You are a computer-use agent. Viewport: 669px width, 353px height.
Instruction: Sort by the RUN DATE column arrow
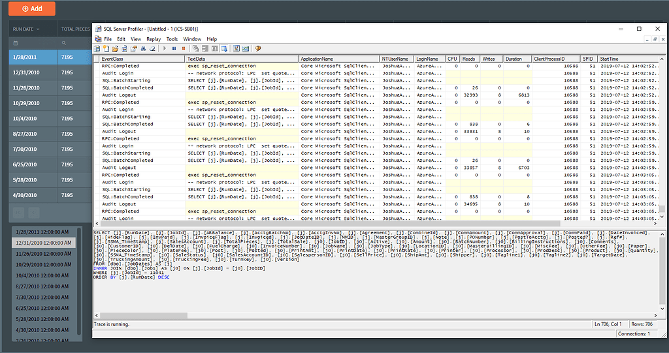coord(38,29)
